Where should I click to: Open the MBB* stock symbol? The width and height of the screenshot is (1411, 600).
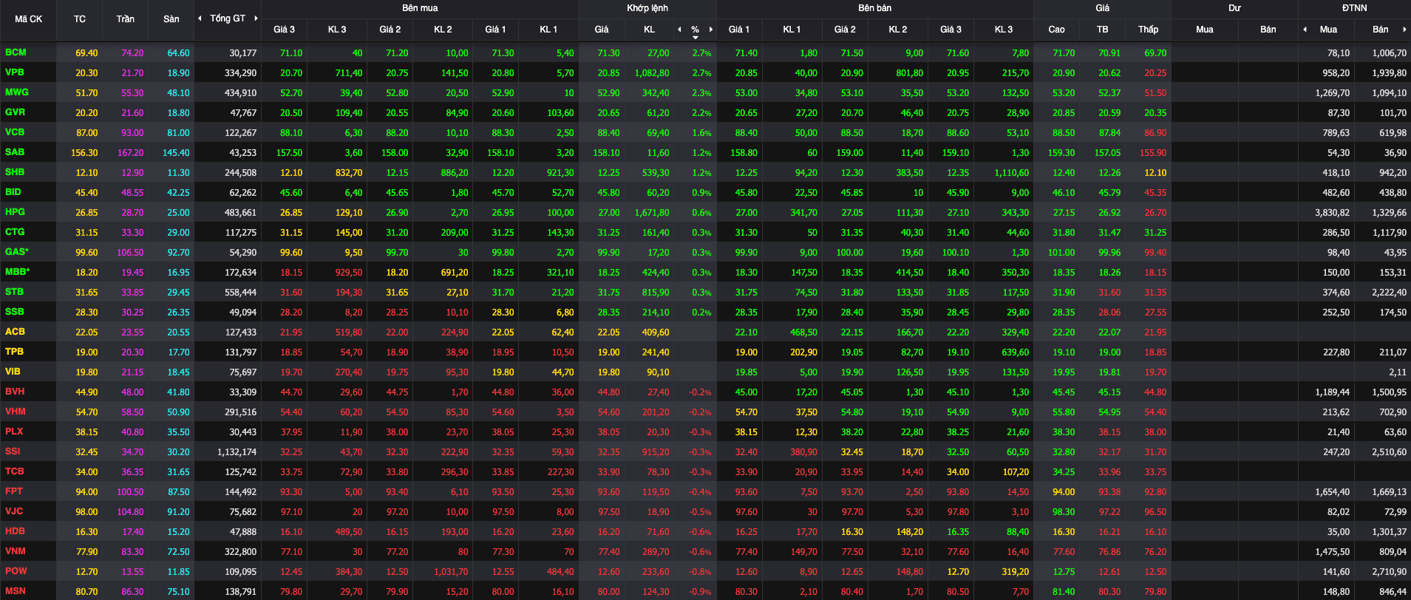click(x=18, y=272)
